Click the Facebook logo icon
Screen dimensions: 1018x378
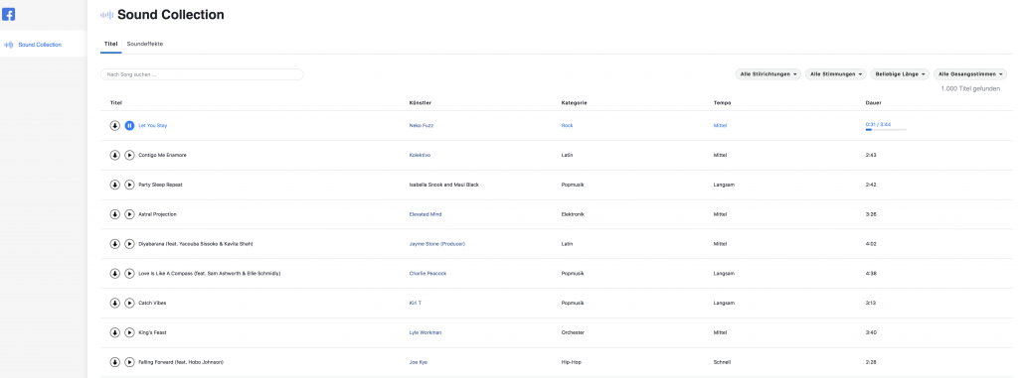[x=8, y=14]
